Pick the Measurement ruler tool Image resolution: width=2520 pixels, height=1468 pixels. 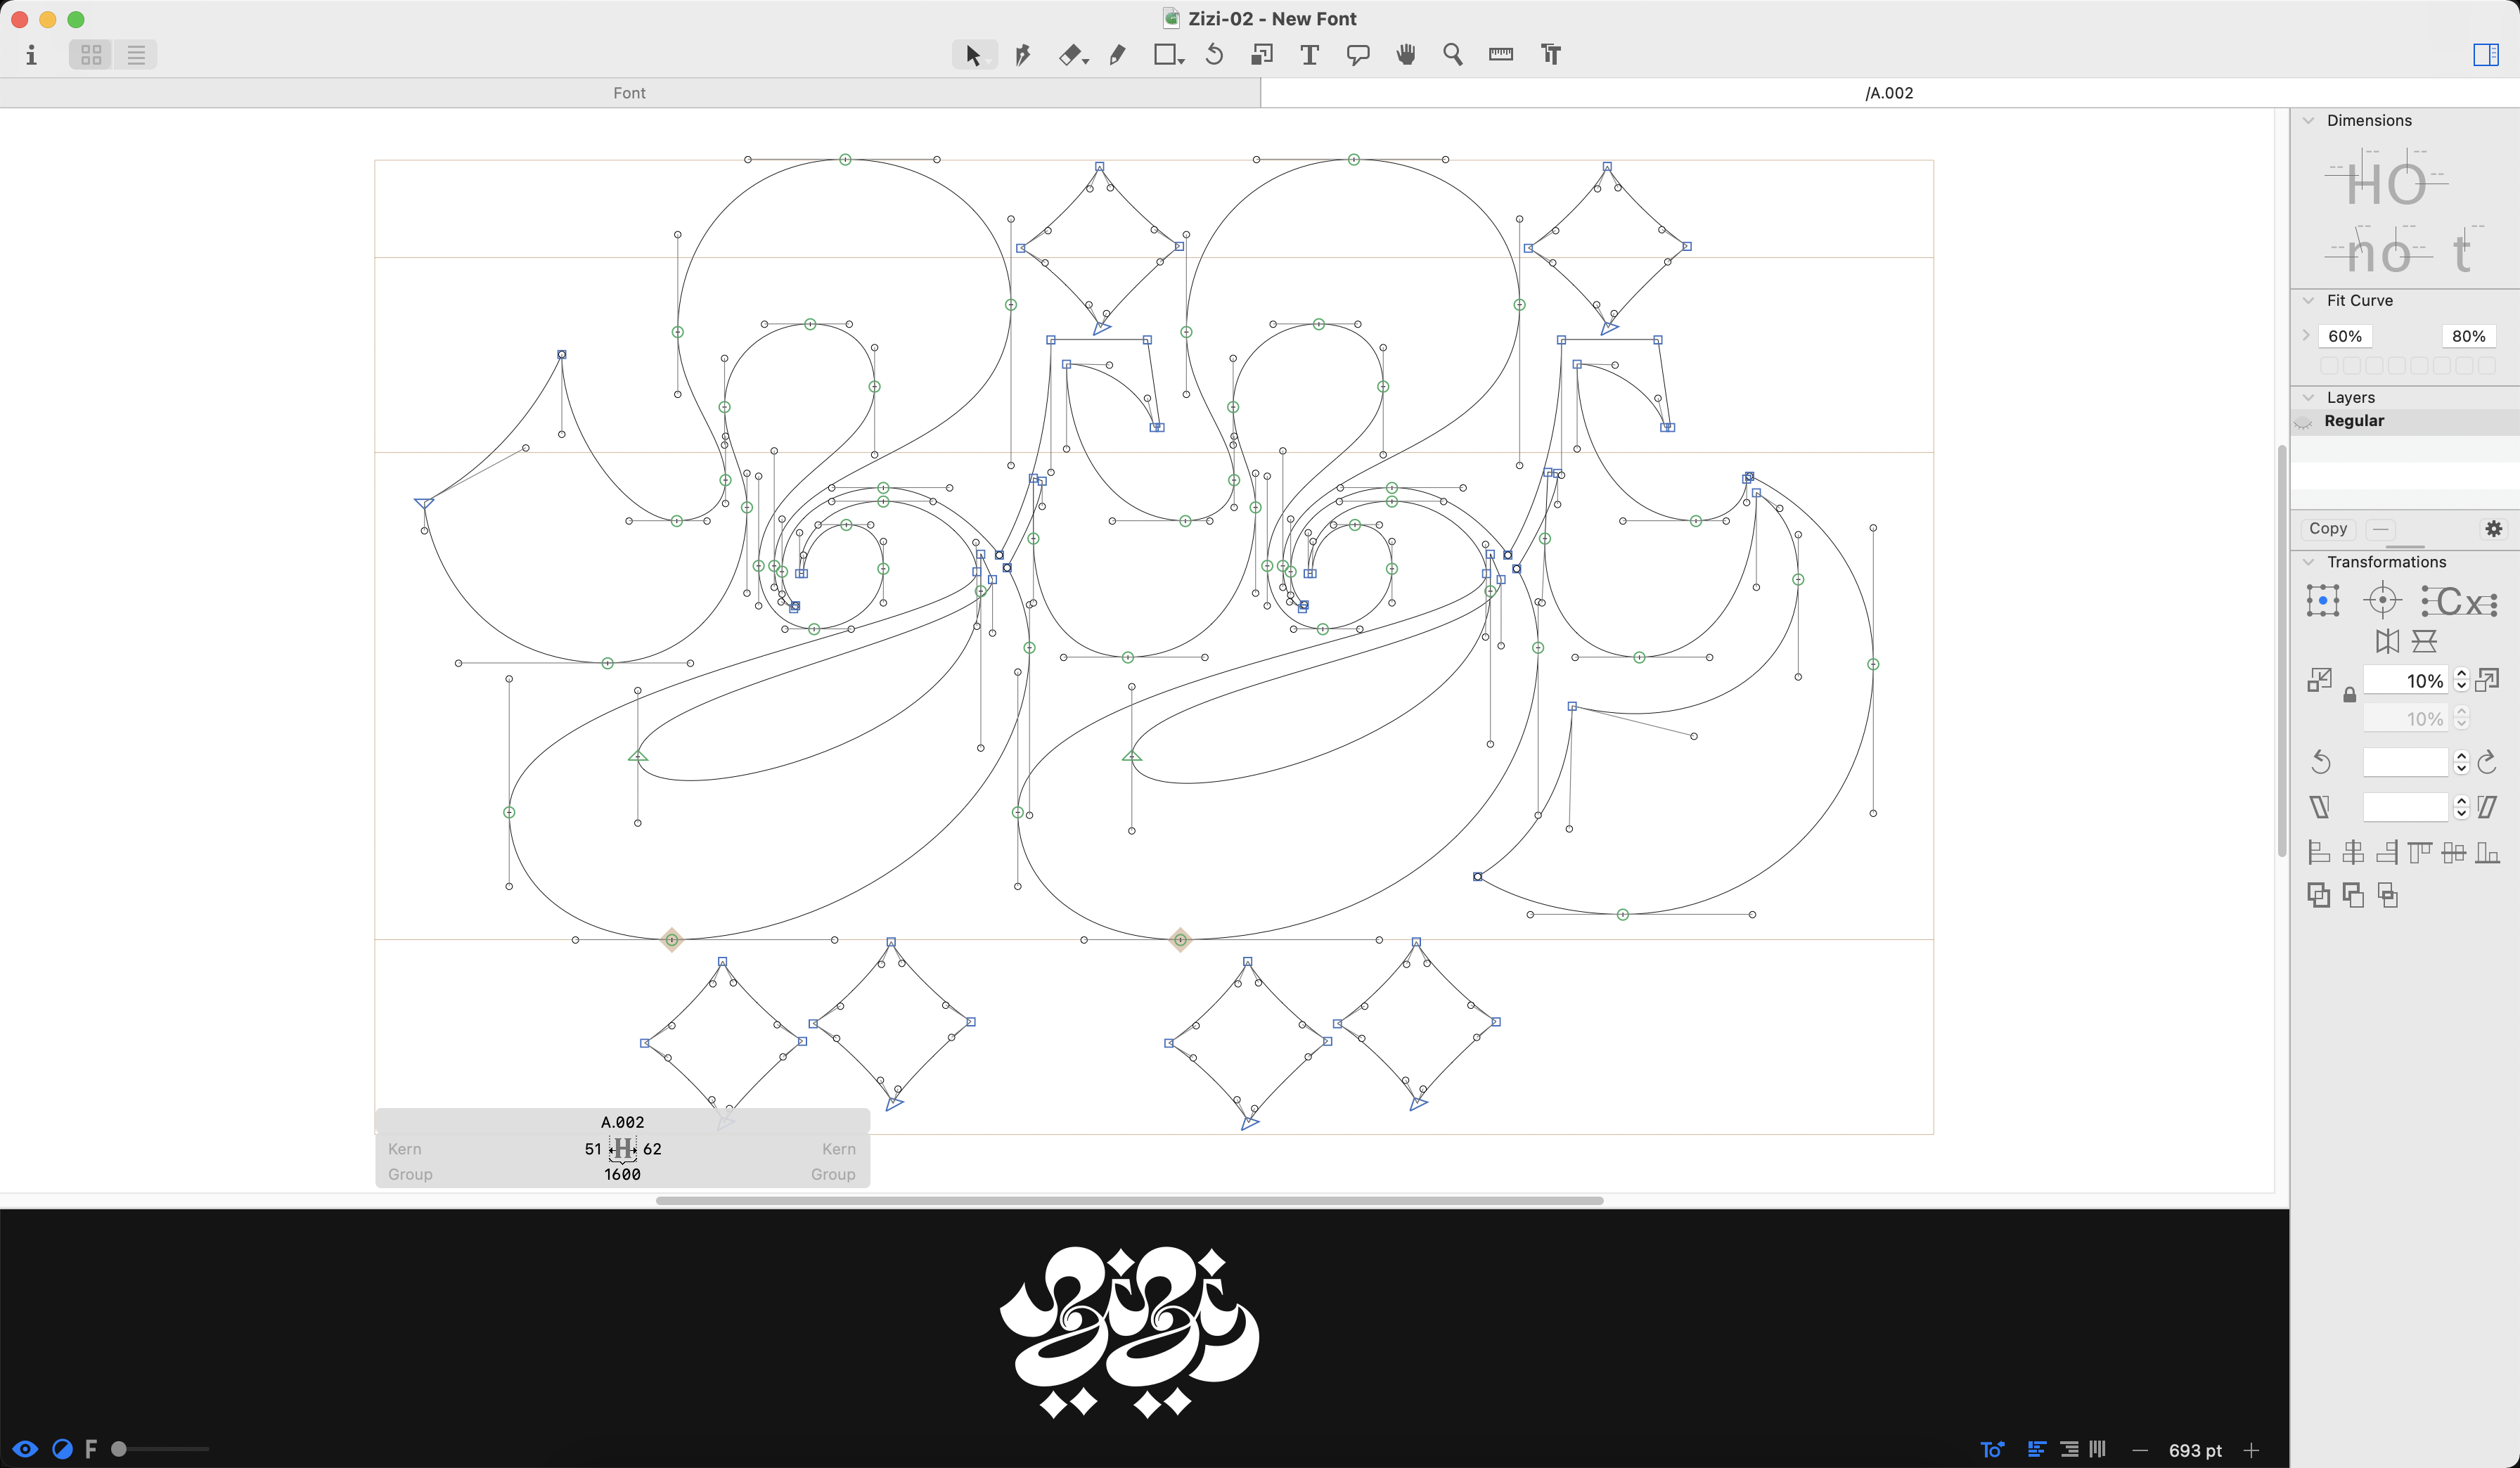1501,55
